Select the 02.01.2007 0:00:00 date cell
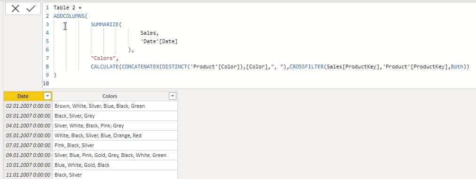476x179 pixels. [x=28, y=106]
